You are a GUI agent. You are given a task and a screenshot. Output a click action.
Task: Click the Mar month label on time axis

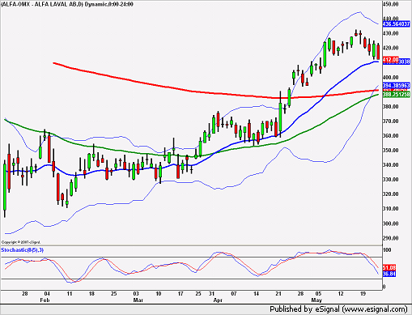(x=138, y=300)
